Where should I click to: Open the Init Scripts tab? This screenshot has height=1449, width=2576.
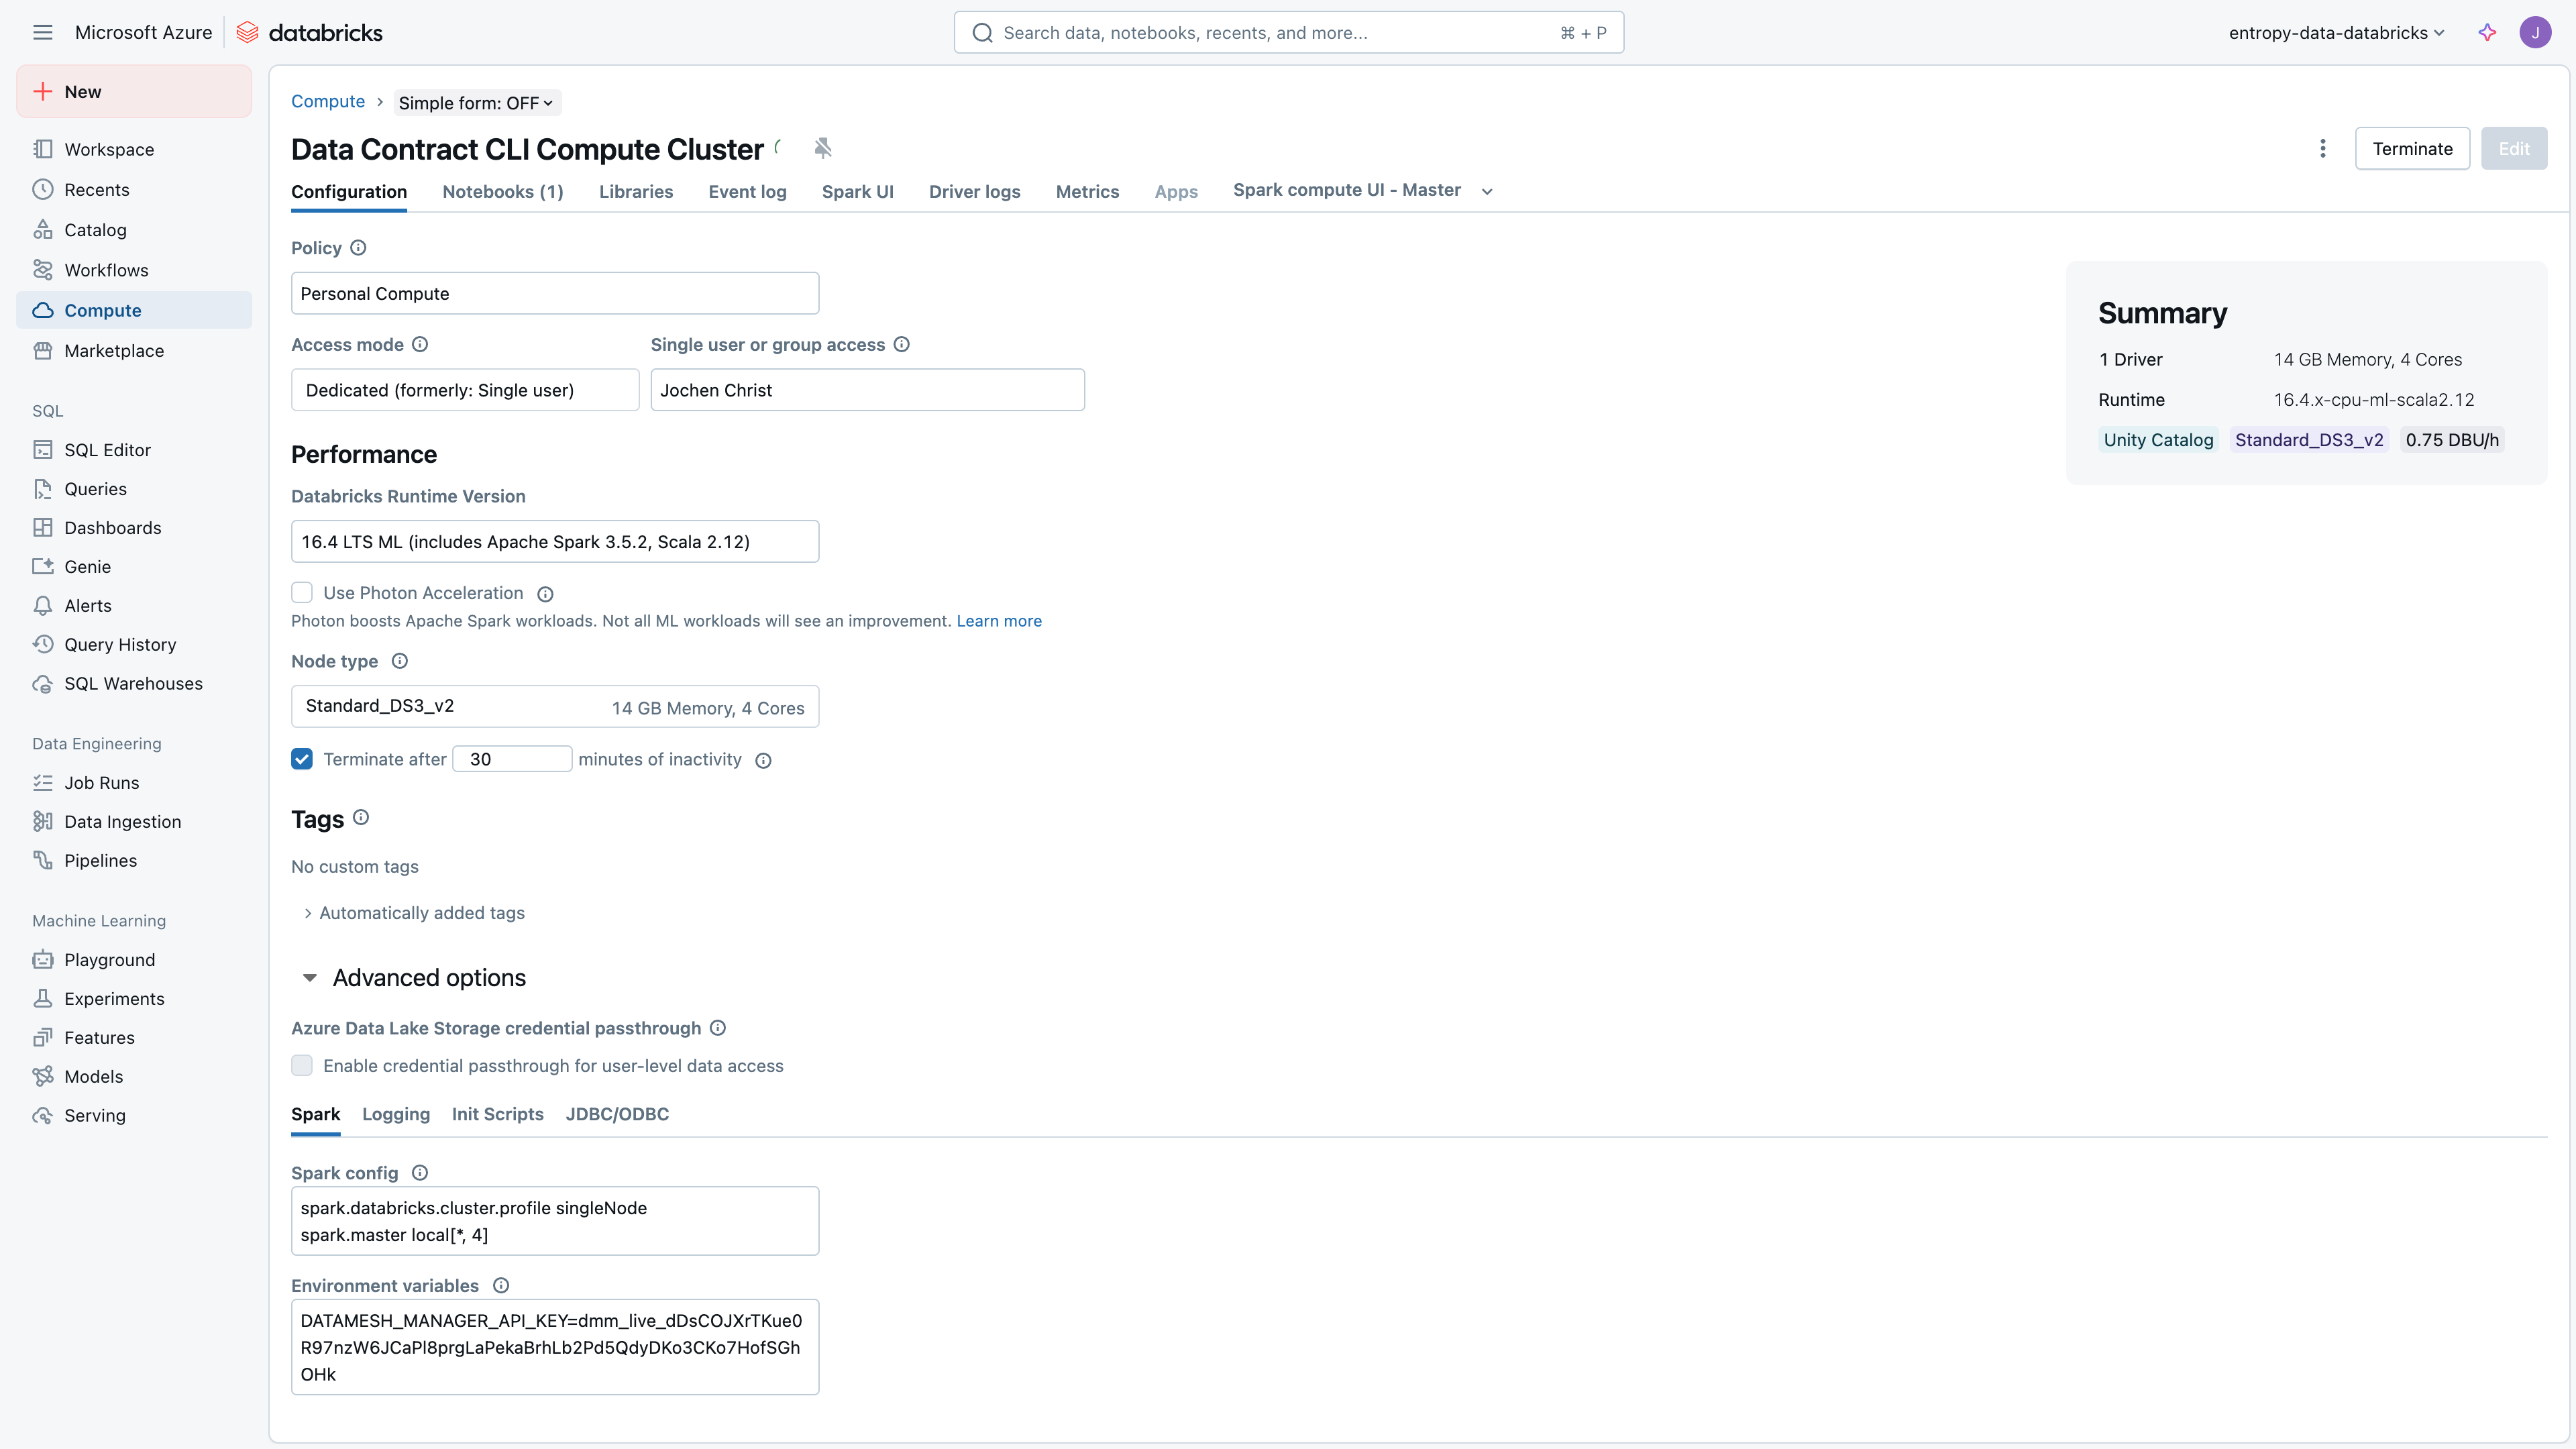tap(497, 1114)
